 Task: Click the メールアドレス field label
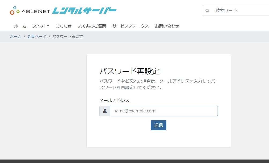point(114,100)
